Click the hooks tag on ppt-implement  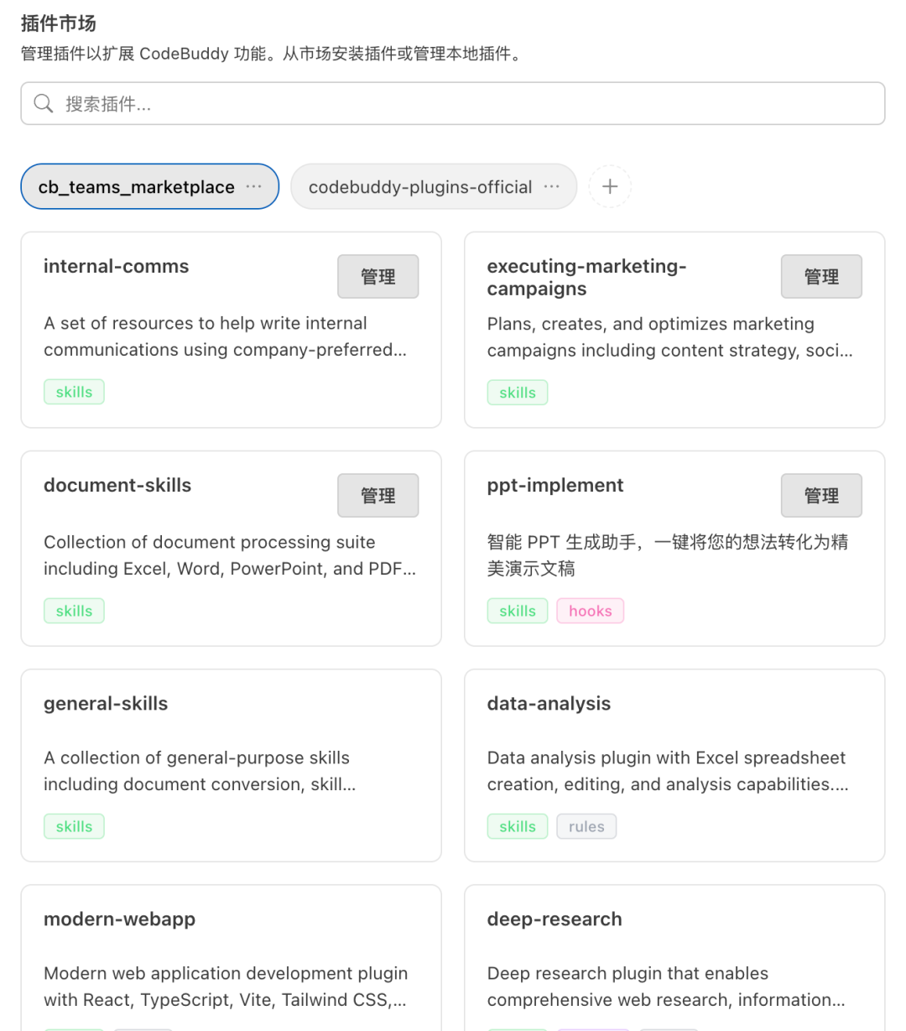coord(591,611)
